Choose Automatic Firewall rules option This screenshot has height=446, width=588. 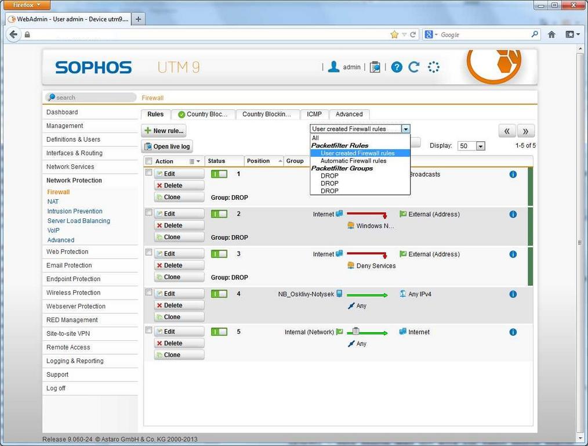[353, 161]
